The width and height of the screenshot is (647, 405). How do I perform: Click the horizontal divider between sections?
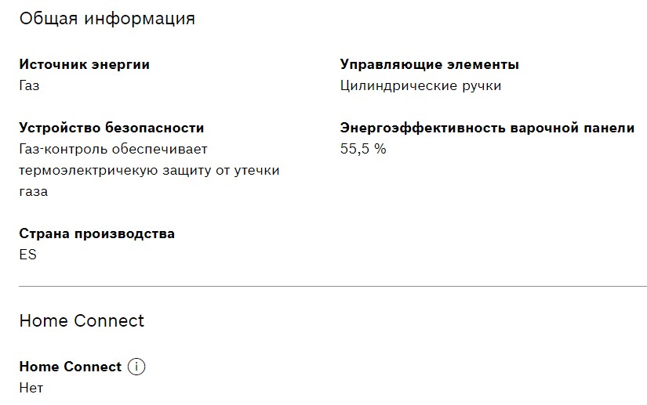333,287
